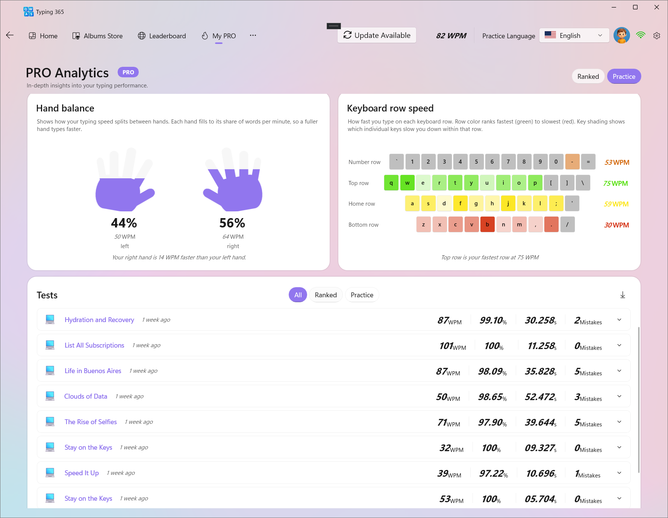Viewport: 668px width, 518px height.
Task: Expand the 32 WPM Stay on the Keys row
Action: click(x=619, y=447)
